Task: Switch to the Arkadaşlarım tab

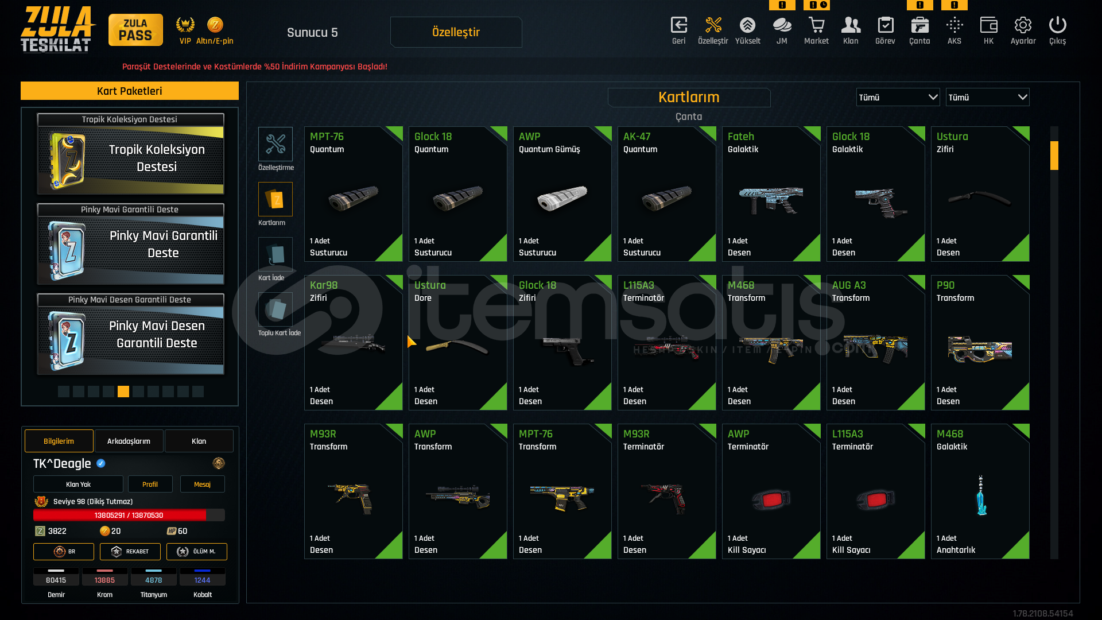Action: click(129, 441)
